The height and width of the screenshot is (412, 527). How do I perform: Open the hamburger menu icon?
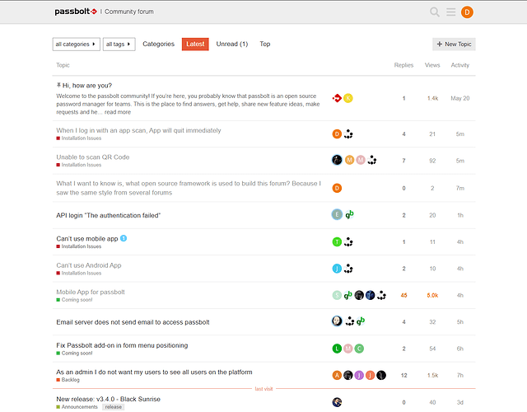click(450, 12)
